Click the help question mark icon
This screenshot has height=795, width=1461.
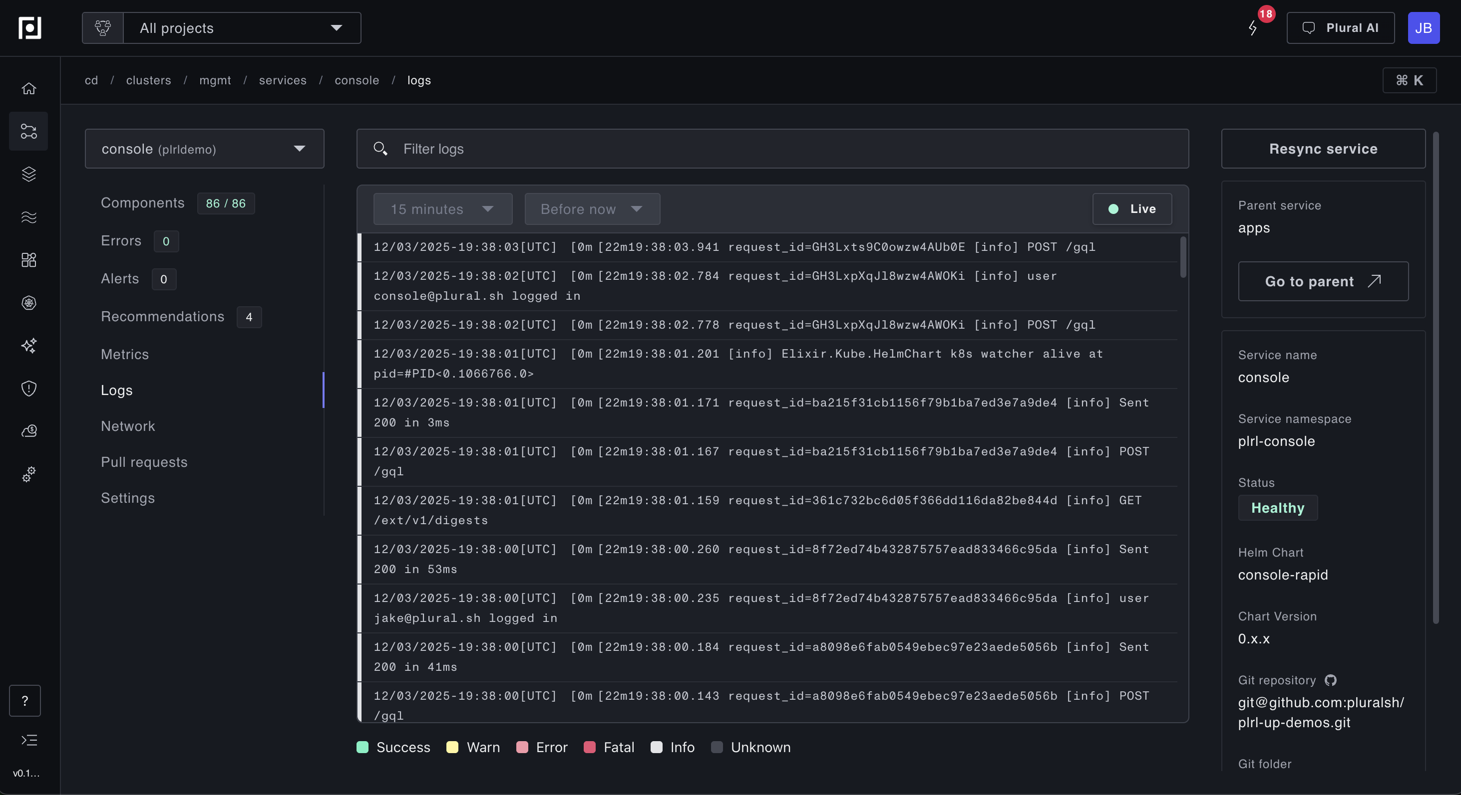[25, 701]
